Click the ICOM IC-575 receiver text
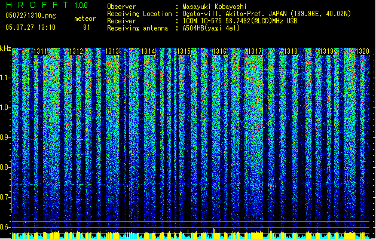Image resolution: width=376 pixels, height=239 pixels. [240, 21]
